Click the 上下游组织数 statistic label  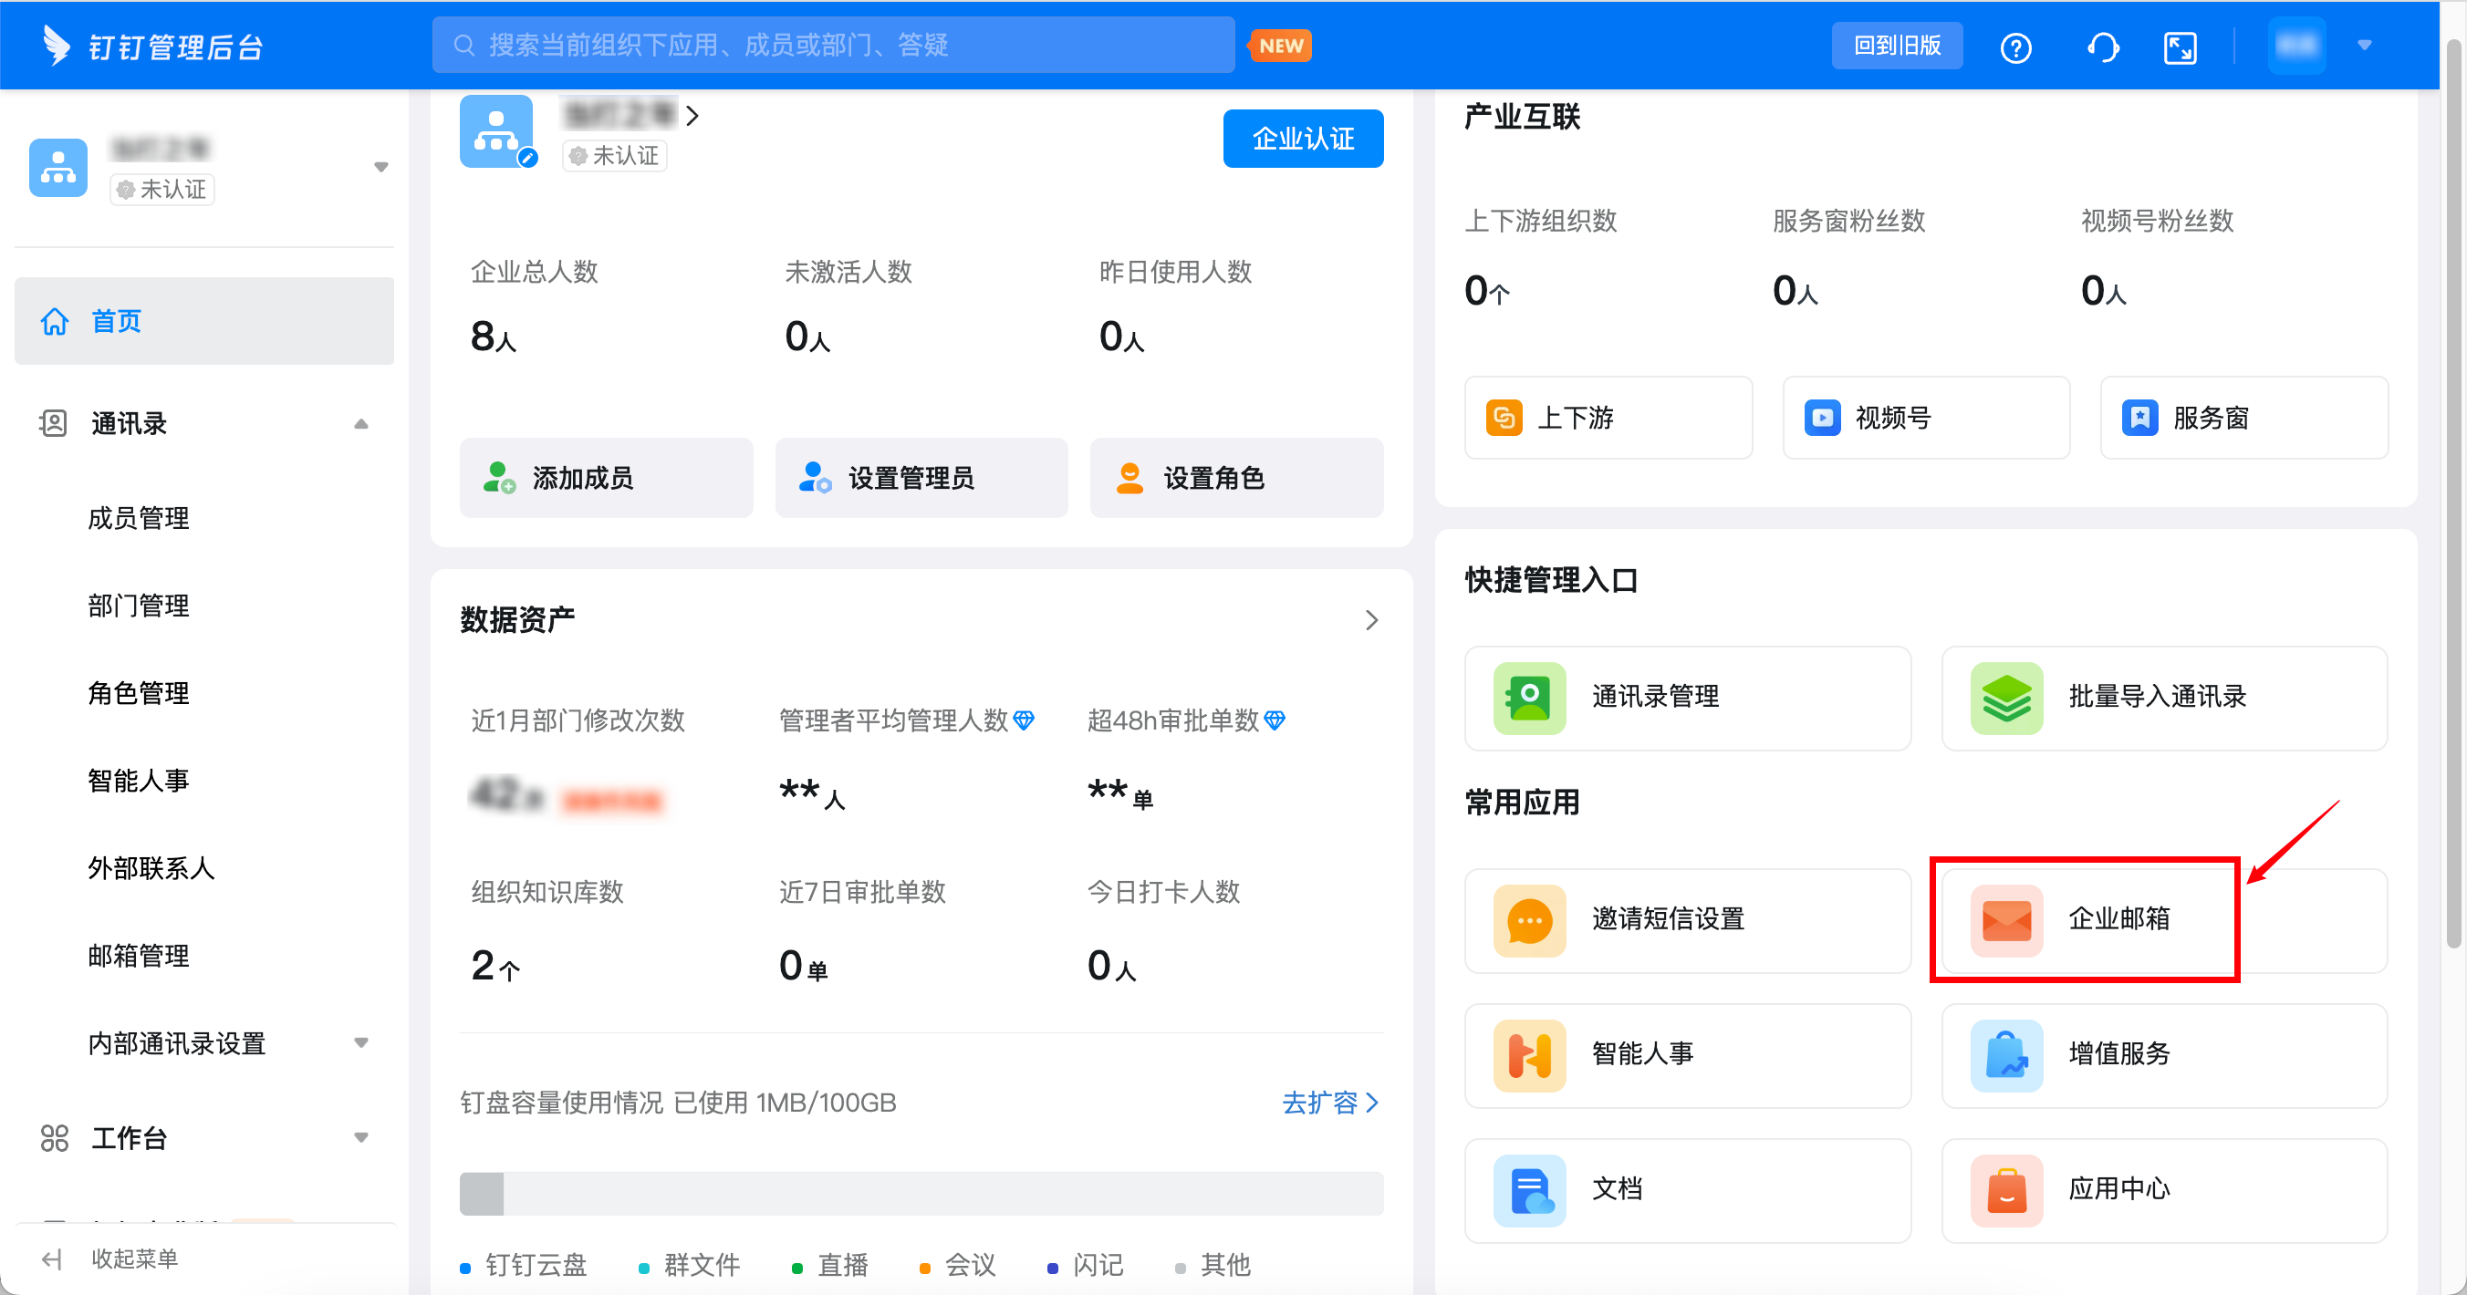pos(1541,221)
